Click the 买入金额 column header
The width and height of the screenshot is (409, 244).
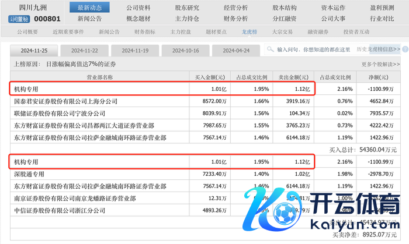pyautogui.click(x=209, y=77)
